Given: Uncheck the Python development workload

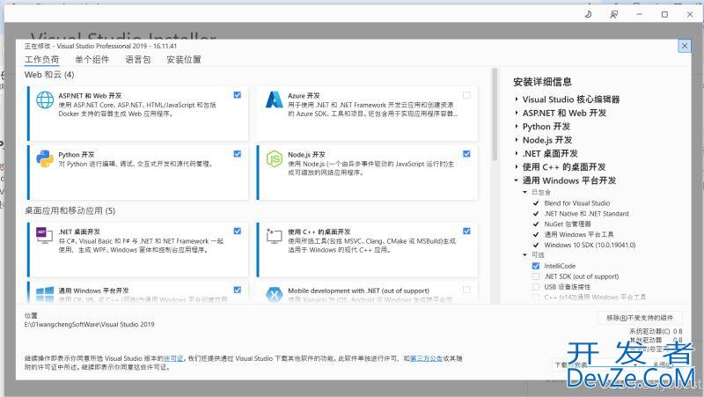Looking at the screenshot, I should (237, 153).
